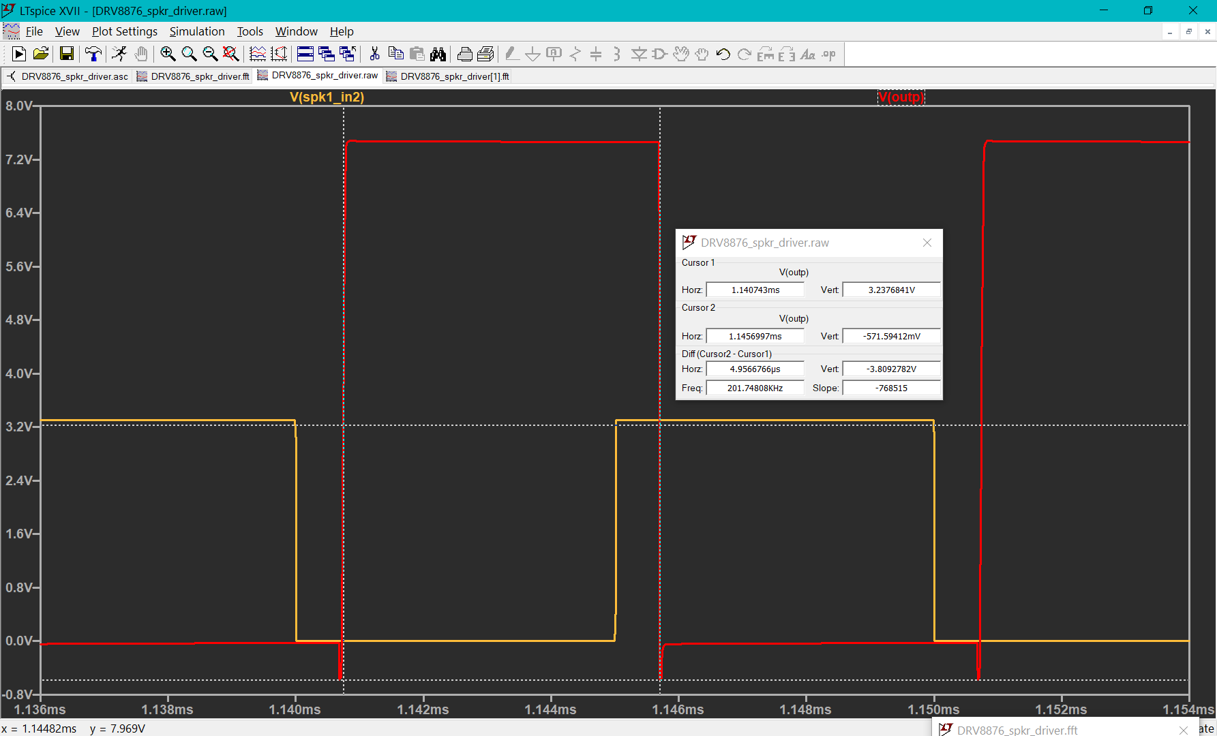
Task: Click the Zoom to Fit icon
Action: click(x=231, y=54)
